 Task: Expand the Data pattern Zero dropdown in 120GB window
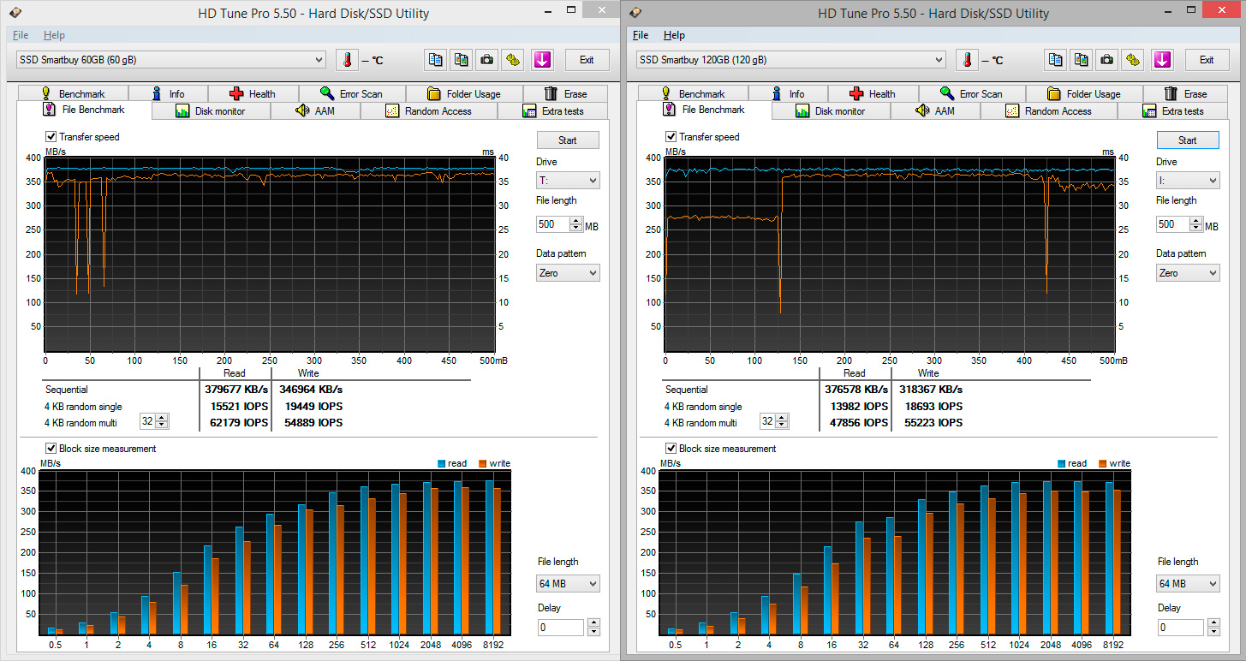coord(1187,273)
